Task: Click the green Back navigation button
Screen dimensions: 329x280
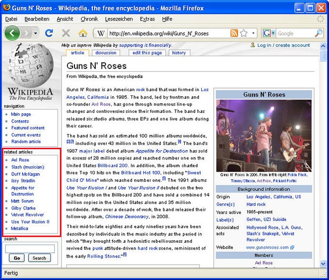Action: point(13,33)
